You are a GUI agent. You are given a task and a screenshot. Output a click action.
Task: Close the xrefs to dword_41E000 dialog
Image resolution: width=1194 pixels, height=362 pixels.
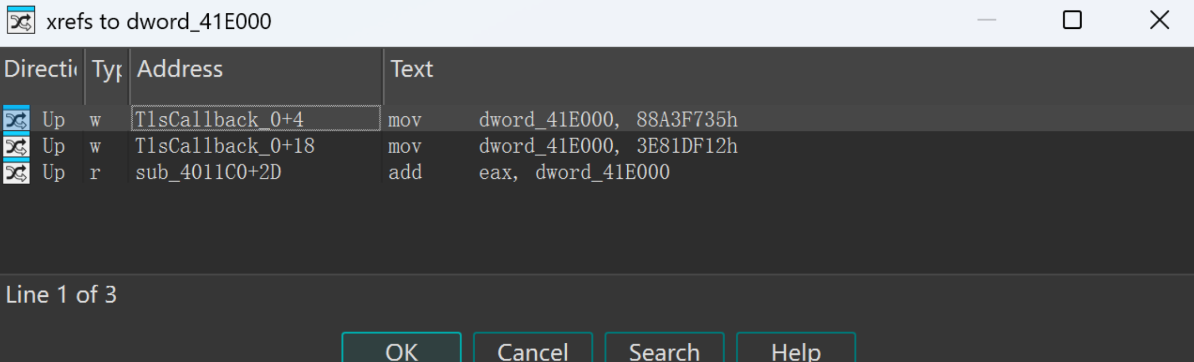click(1159, 21)
